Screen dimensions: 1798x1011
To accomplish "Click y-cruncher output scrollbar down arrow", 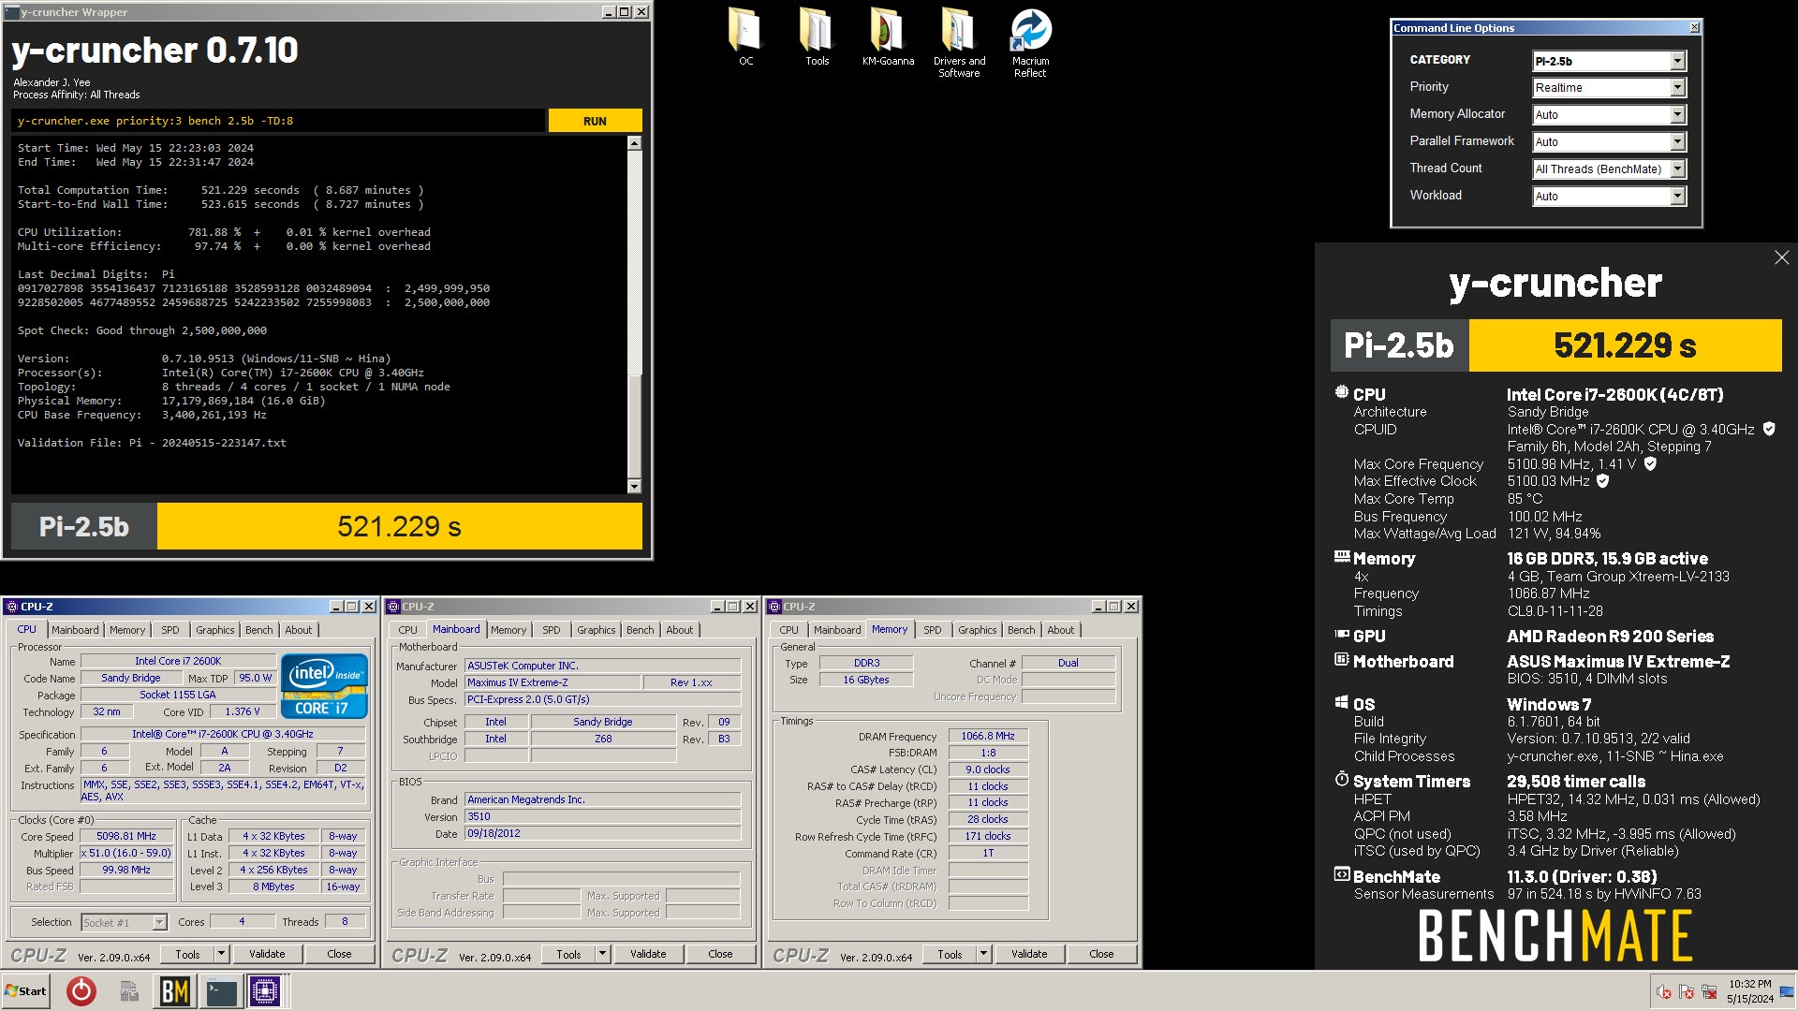I will (634, 486).
